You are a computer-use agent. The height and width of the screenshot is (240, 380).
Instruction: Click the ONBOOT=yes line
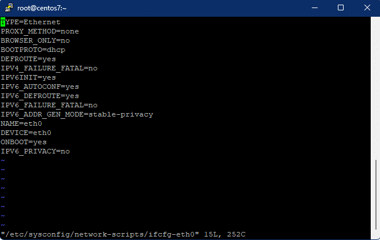(x=24, y=142)
